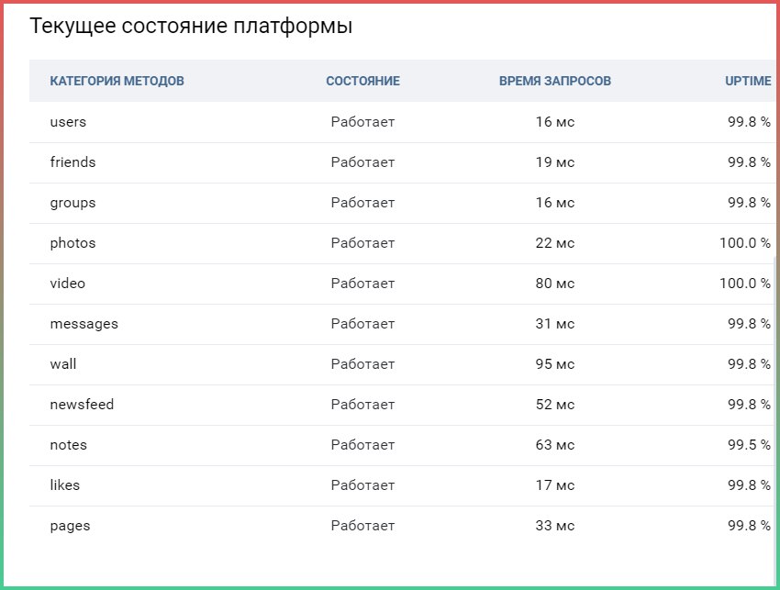Click the '16 мс' value for groups
780x590 pixels.
555,203
